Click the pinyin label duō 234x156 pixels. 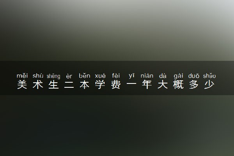pyautogui.click(x=194, y=76)
